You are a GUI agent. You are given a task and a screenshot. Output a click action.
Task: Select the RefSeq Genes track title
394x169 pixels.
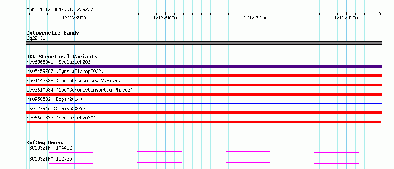pos(45,142)
